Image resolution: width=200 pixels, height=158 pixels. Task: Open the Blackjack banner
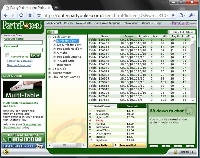[23, 146]
